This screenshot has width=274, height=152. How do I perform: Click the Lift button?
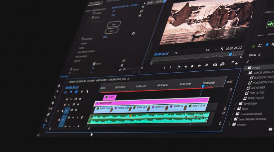pos(215,65)
